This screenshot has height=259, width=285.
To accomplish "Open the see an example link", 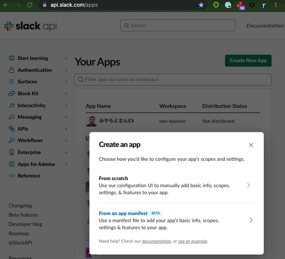I will [193, 241].
